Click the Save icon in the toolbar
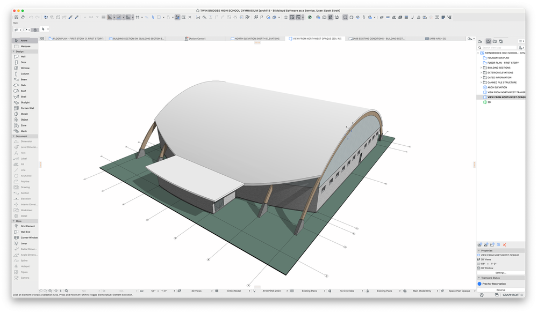The height and width of the screenshot is (313, 537). pos(17,17)
